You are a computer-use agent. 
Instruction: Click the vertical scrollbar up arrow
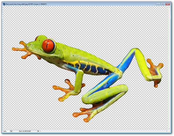click(x=169, y=7)
